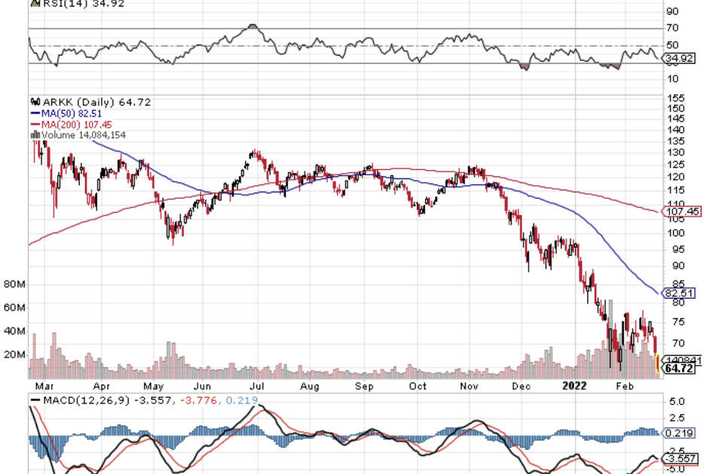Image resolution: width=704 pixels, height=474 pixels.
Task: Click the bold 64.72 last price tag
Action: tap(680, 369)
